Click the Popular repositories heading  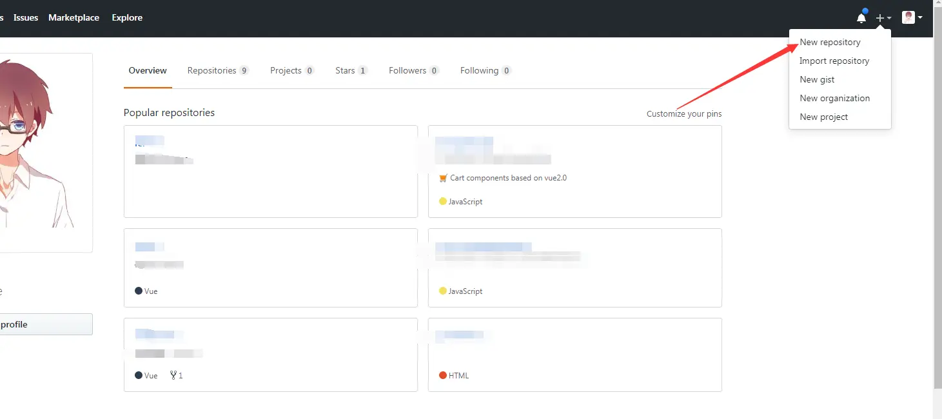tap(169, 113)
